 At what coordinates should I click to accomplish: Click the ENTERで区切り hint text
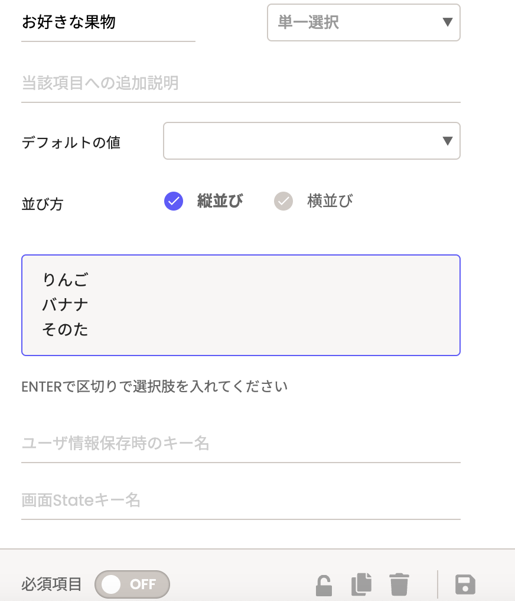(154, 387)
